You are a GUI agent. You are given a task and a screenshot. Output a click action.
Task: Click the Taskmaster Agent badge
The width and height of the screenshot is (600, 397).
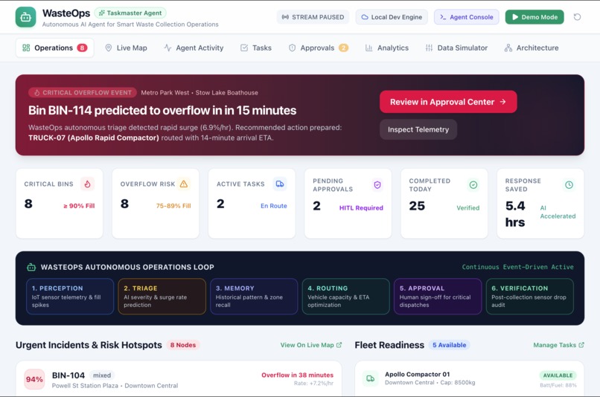130,13
